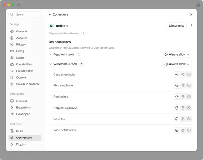Open the General settings page
203x160 pixels.
[x=25, y=31]
